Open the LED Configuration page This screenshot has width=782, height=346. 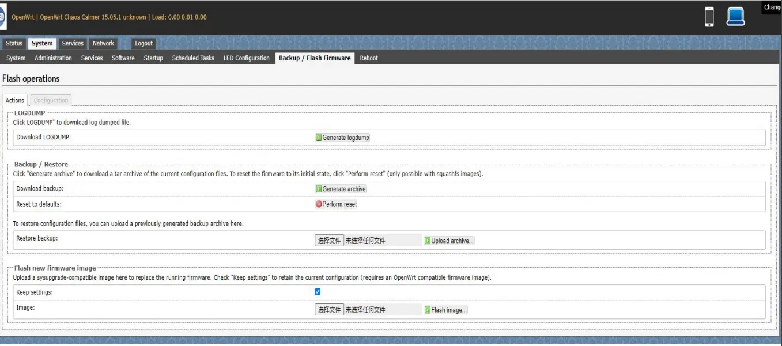(x=246, y=58)
